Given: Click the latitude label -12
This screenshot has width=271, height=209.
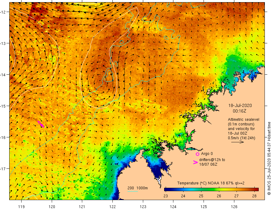Looking at the screenshot, I should pyautogui.click(x=3, y=12).
